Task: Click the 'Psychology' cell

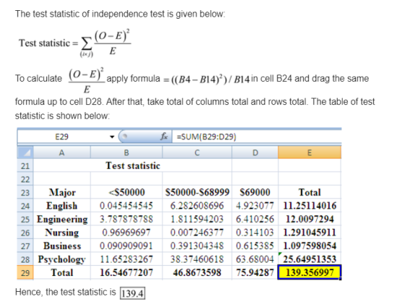Action: [x=62, y=259]
